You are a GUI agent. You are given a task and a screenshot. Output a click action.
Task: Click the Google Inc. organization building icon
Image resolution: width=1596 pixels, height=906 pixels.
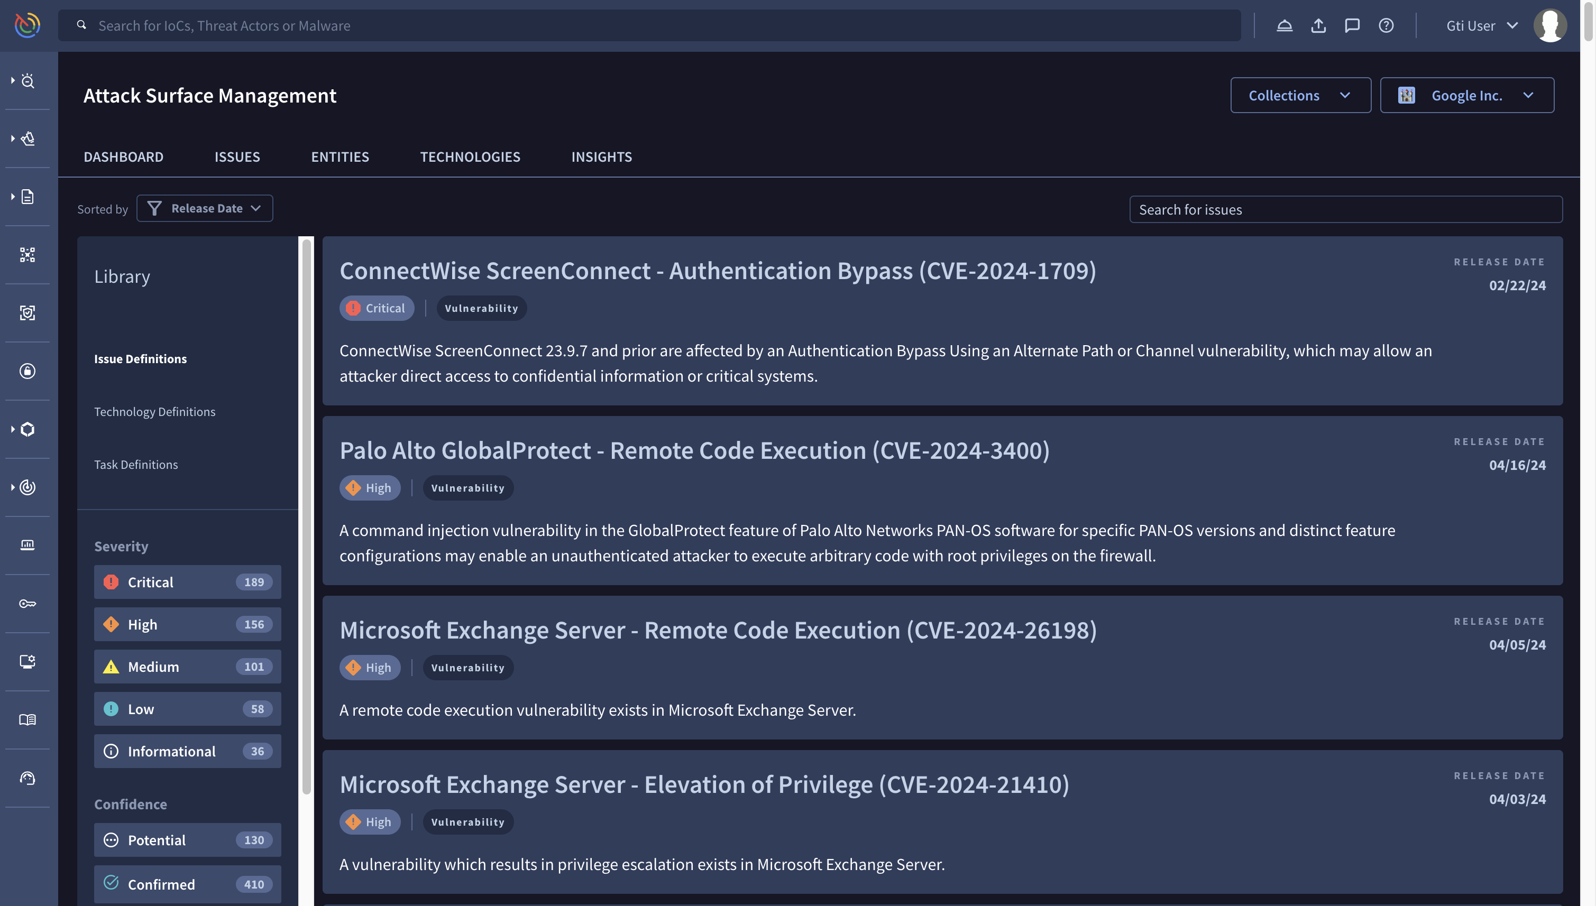click(x=1407, y=95)
